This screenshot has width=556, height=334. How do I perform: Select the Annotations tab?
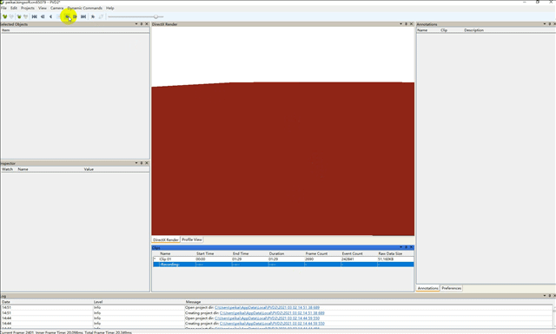pyautogui.click(x=428, y=288)
